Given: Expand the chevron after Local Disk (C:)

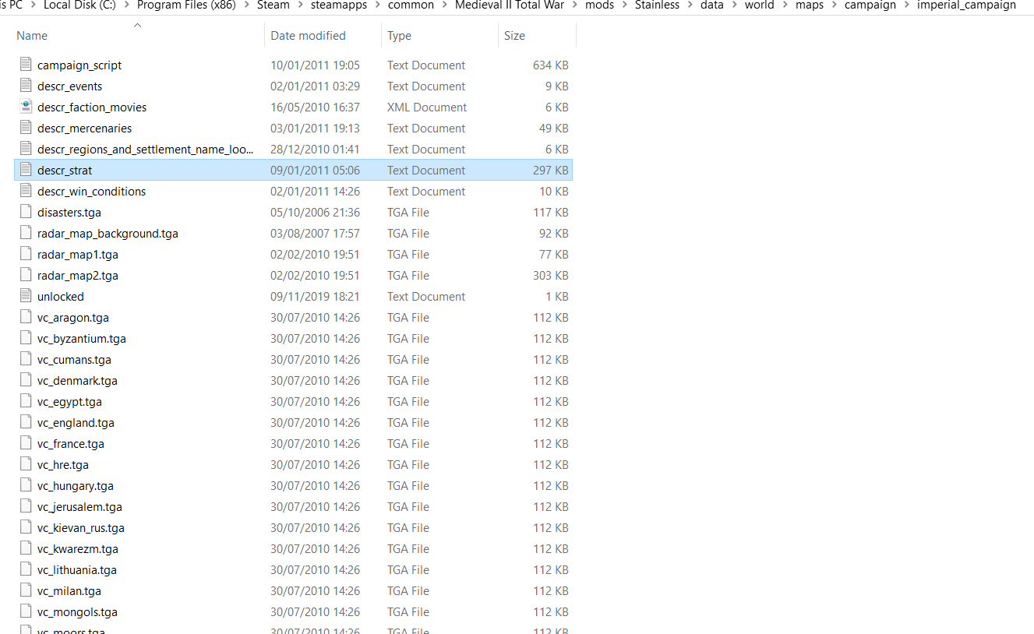Looking at the screenshot, I should 127,5.
